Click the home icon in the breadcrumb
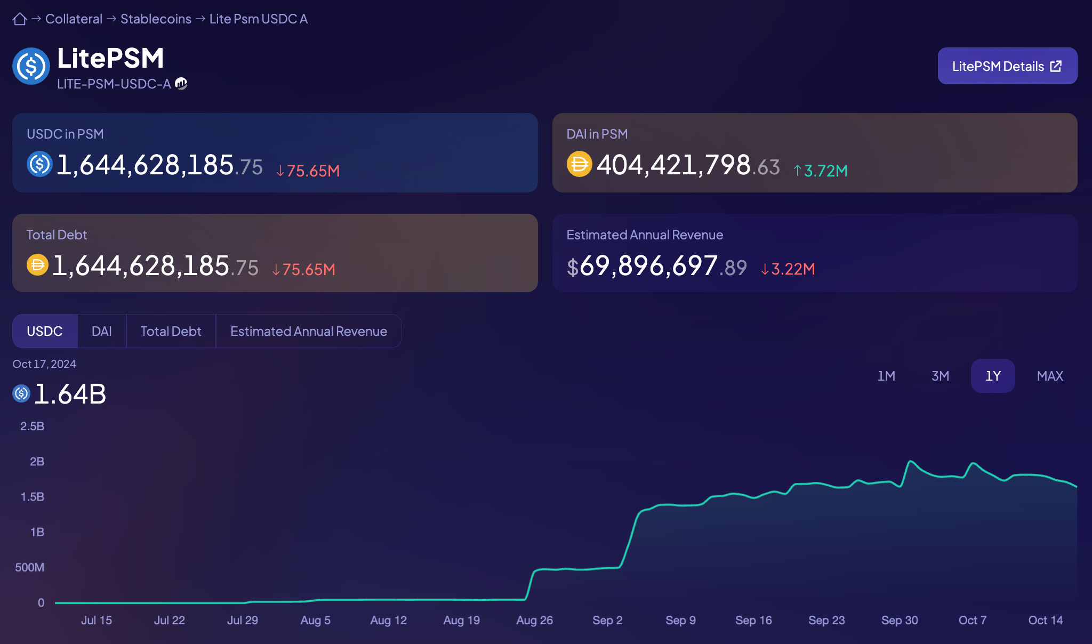 pos(20,19)
